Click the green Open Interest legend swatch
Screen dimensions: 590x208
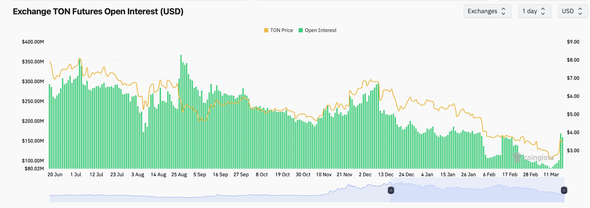(x=301, y=30)
